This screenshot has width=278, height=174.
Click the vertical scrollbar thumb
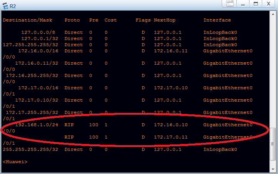[273, 144]
